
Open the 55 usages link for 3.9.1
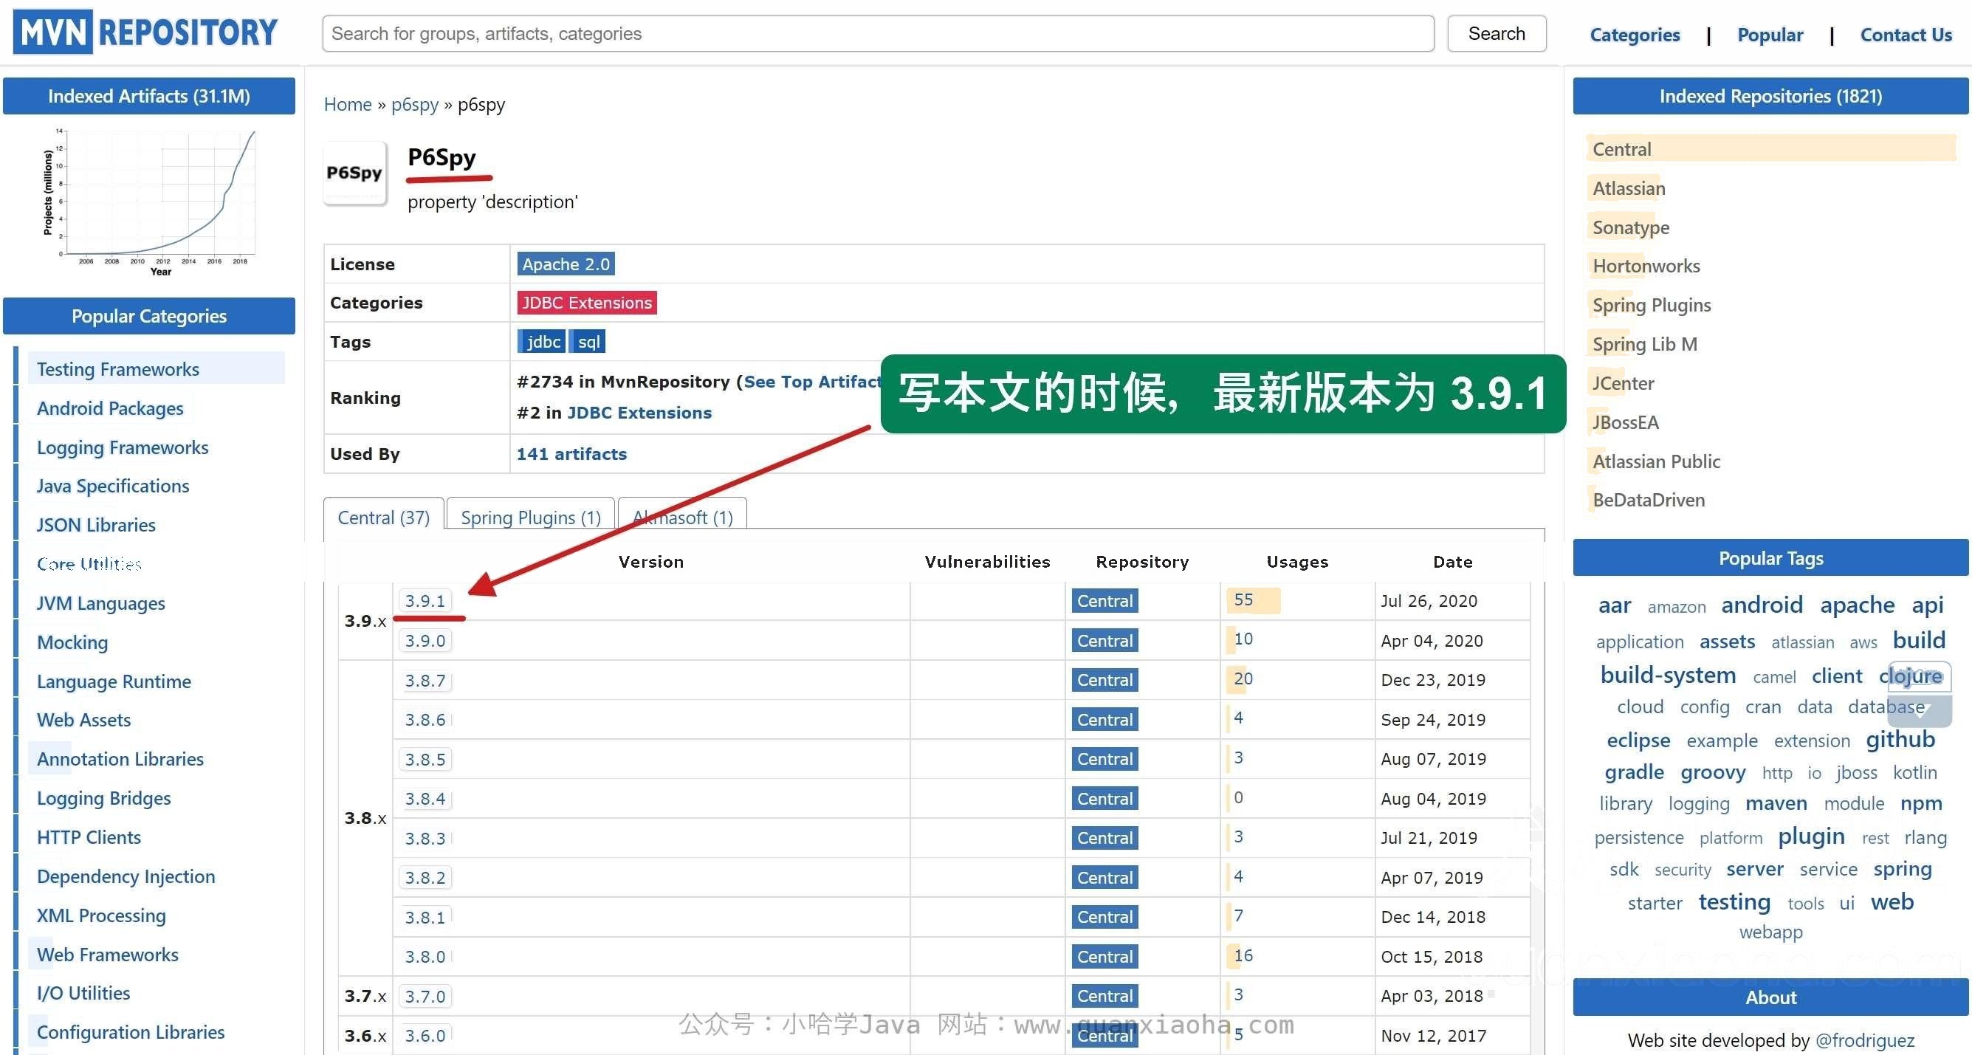point(1243,599)
